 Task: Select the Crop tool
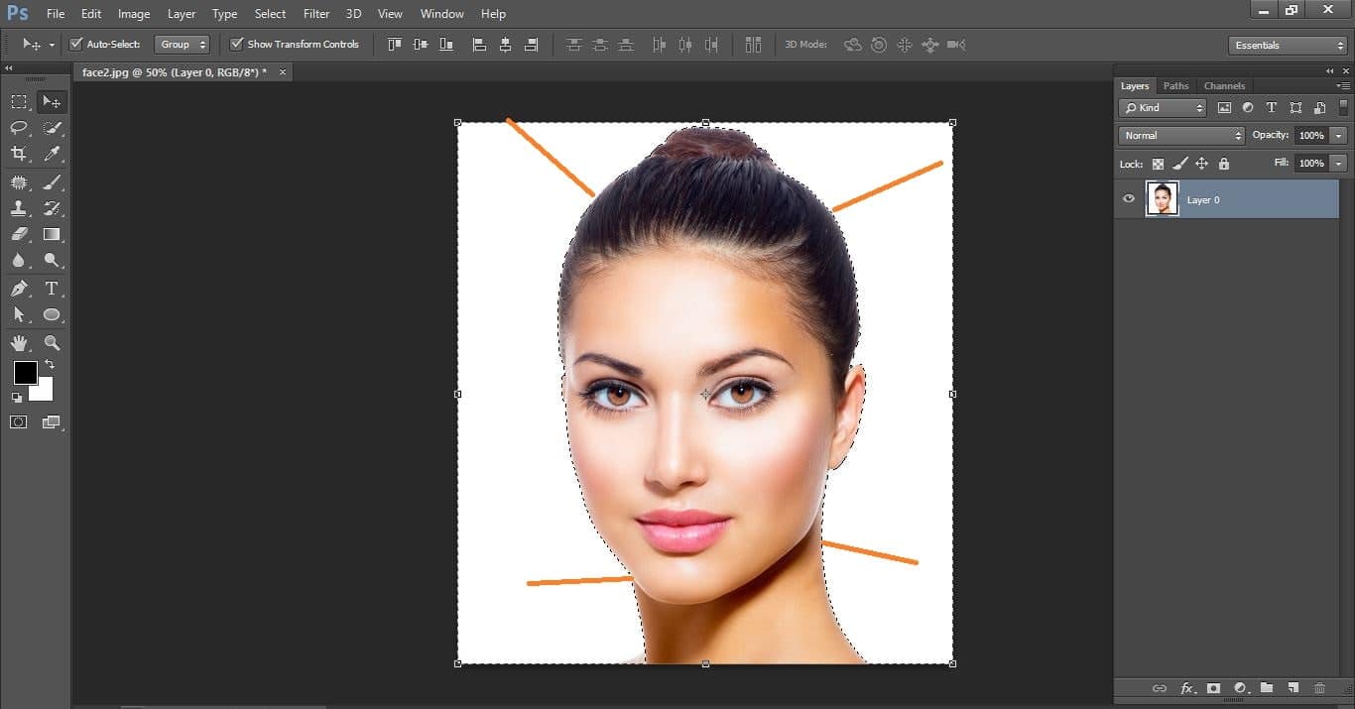pyautogui.click(x=19, y=154)
